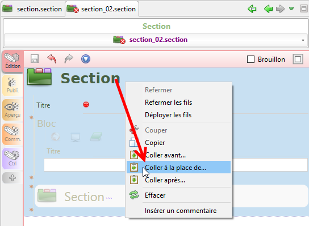309x226 pixels.
Task: Click the section_02.section purple item name
Action: [x=158, y=40]
